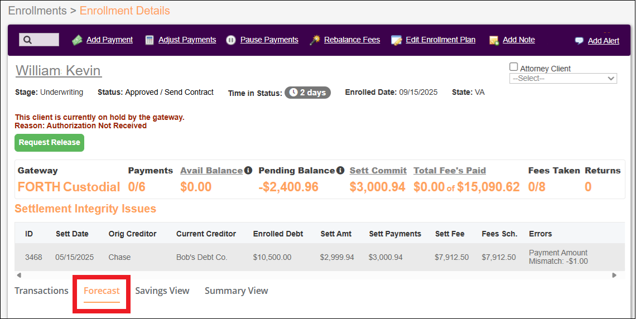Click the Payments value 0/6

tap(137, 187)
